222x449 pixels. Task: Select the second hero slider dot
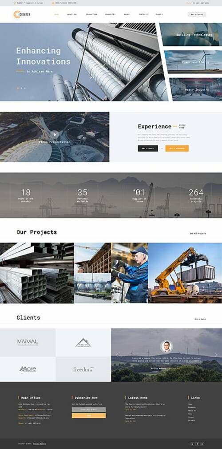[x=21, y=88]
